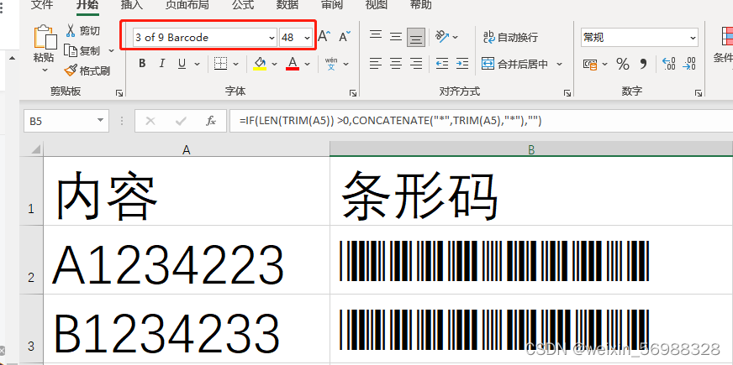Decrease decimal places
The height and width of the screenshot is (365, 733).
point(689,64)
